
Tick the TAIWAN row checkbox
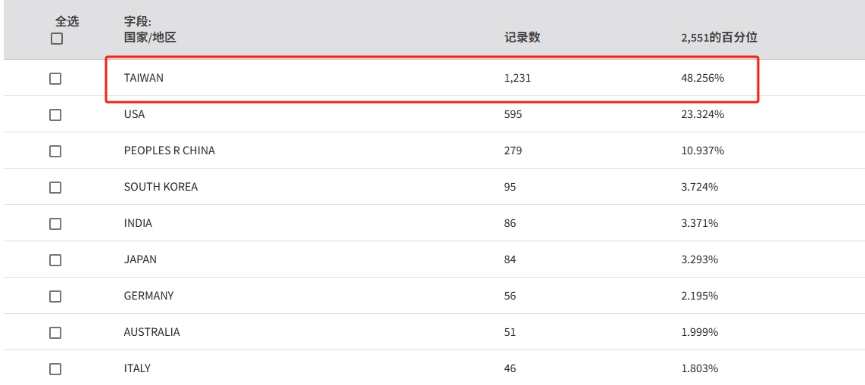55,79
